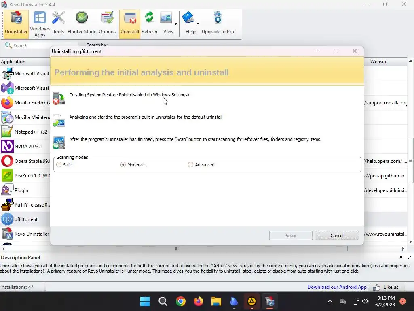The image size is (414, 311).
Task: Open the Uninstaller toolbar section
Action: tap(16, 24)
